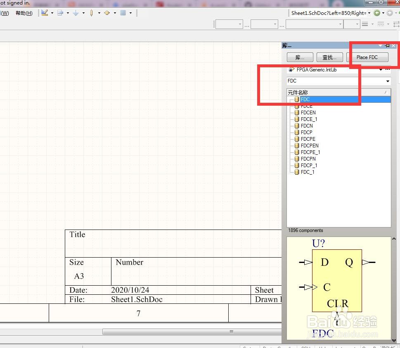Maximize the application window
The height and width of the screenshot is (348, 400).
tap(381, 2)
